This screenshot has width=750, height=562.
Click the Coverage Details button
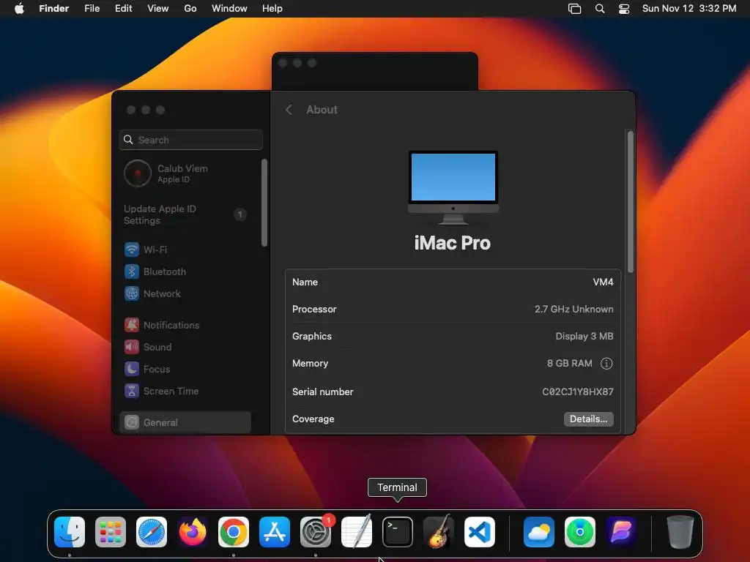(x=588, y=419)
